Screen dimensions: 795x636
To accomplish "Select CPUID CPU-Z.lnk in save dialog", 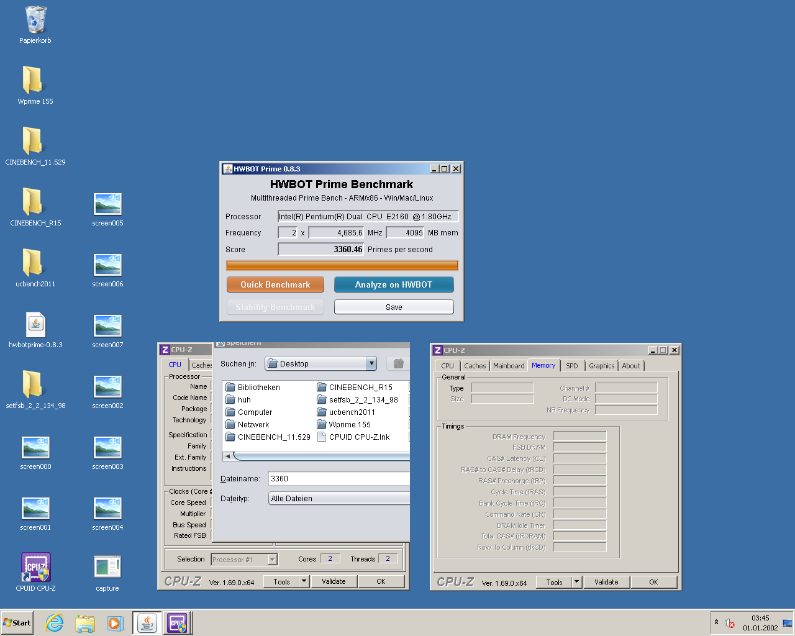I will pos(353,437).
